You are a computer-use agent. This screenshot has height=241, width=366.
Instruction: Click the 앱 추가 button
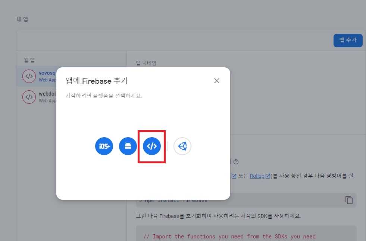348,40
